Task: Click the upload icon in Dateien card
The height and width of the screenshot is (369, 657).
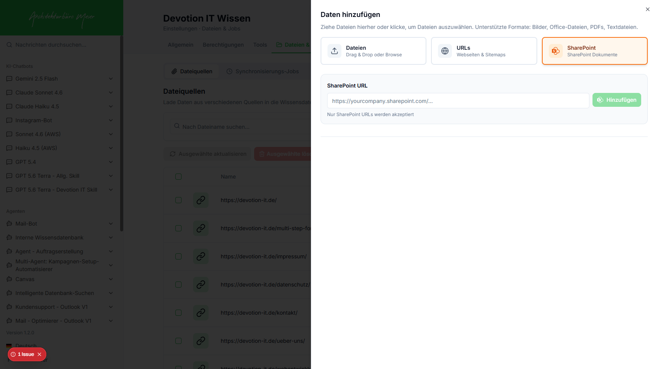Action: tap(334, 51)
